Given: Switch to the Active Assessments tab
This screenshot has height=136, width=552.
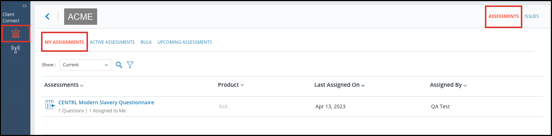Looking at the screenshot, I should coord(112,42).
